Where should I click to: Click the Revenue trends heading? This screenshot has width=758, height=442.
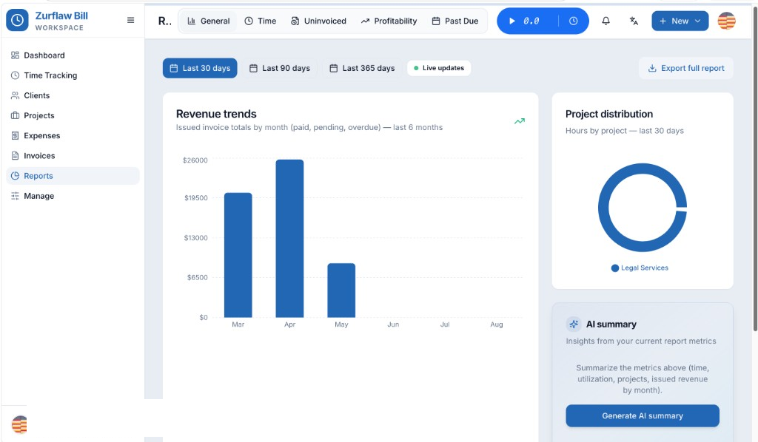tap(216, 114)
